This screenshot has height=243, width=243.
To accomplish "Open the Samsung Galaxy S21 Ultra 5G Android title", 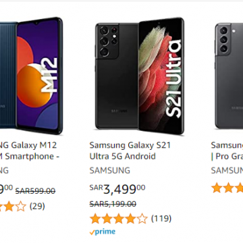I will (130, 151).
